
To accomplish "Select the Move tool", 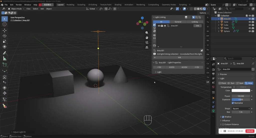I will coord(4,30).
